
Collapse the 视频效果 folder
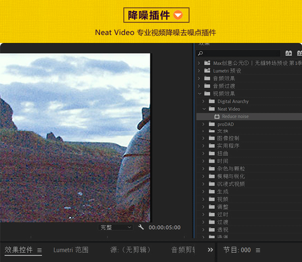click(200, 94)
